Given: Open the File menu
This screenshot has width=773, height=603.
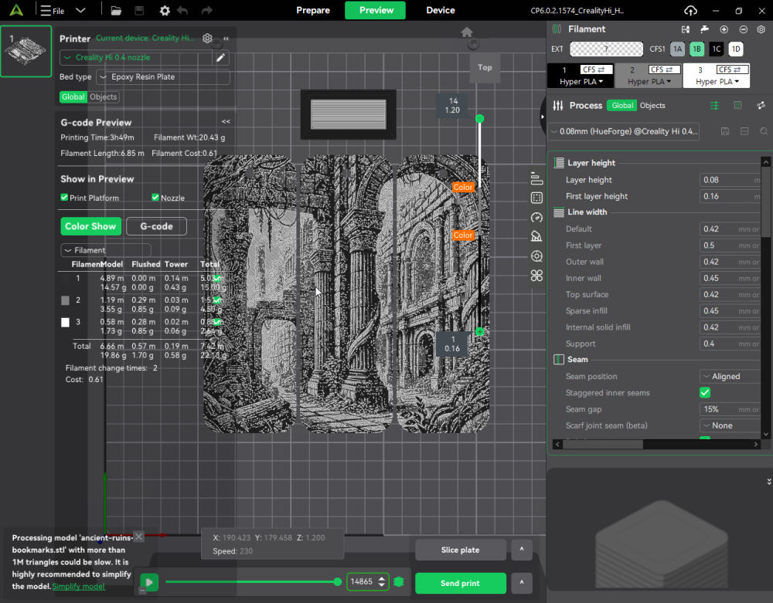Looking at the screenshot, I should [x=53, y=10].
